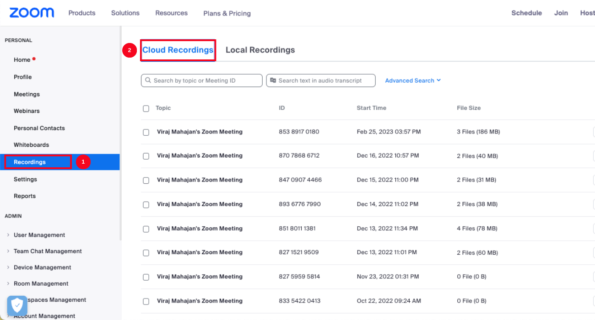Open the Advanced Search dropdown
Image resolution: width=595 pixels, height=320 pixels.
pyautogui.click(x=413, y=80)
